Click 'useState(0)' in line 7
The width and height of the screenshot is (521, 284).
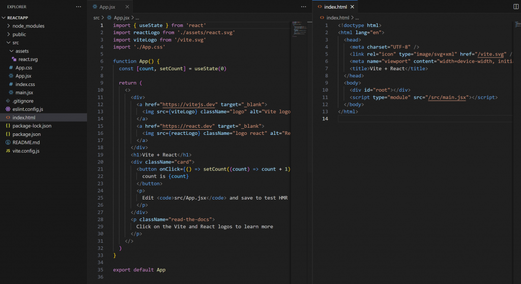point(210,69)
